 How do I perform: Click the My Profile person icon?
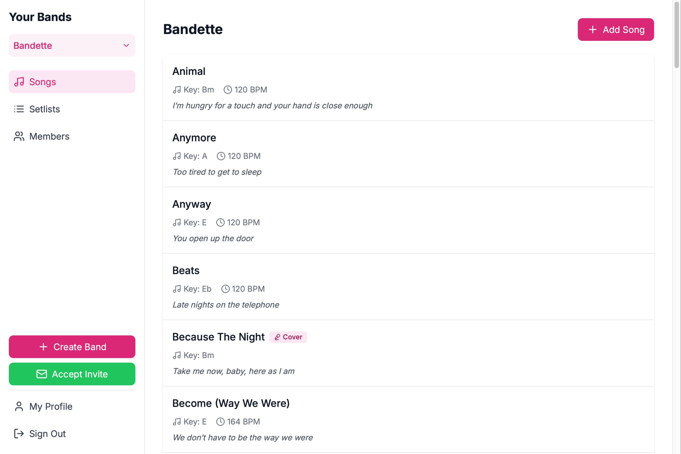(19, 406)
